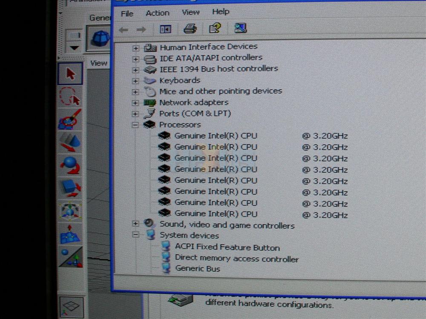
Task: Click the hardware profiles icon in background dialog
Action: [x=180, y=299]
